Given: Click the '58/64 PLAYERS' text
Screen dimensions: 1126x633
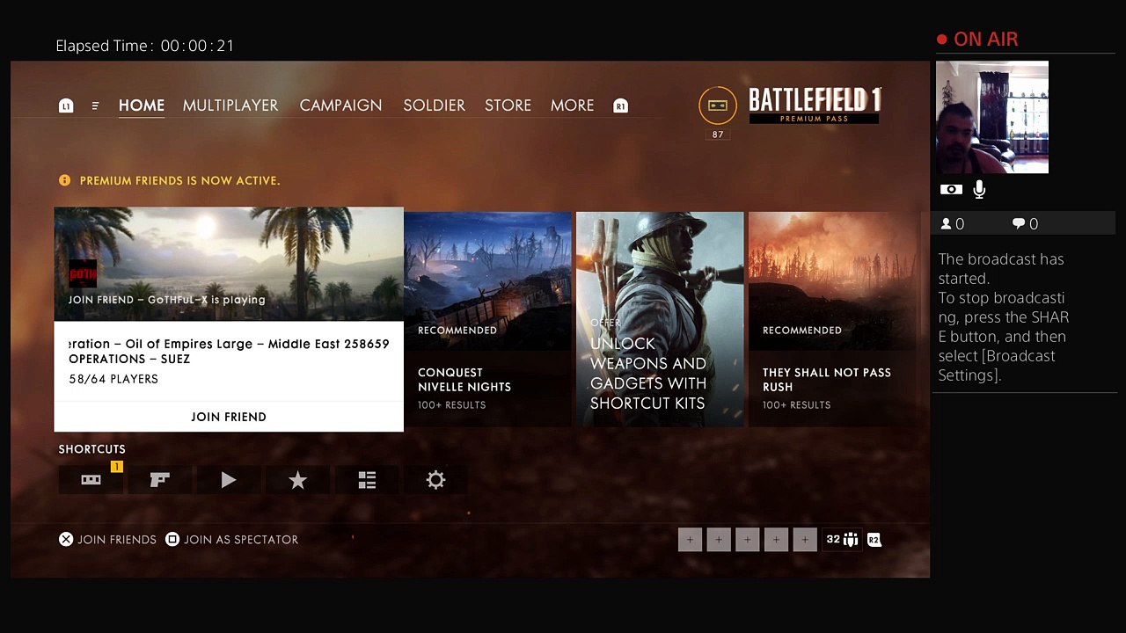Looking at the screenshot, I should (x=113, y=379).
